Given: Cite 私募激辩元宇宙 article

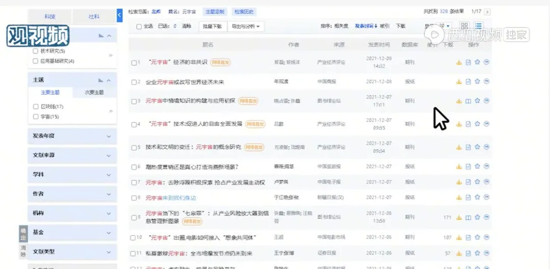Looking at the screenshot, I should [x=486, y=253].
